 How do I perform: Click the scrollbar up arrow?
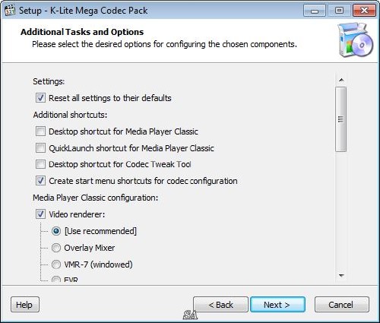click(341, 80)
